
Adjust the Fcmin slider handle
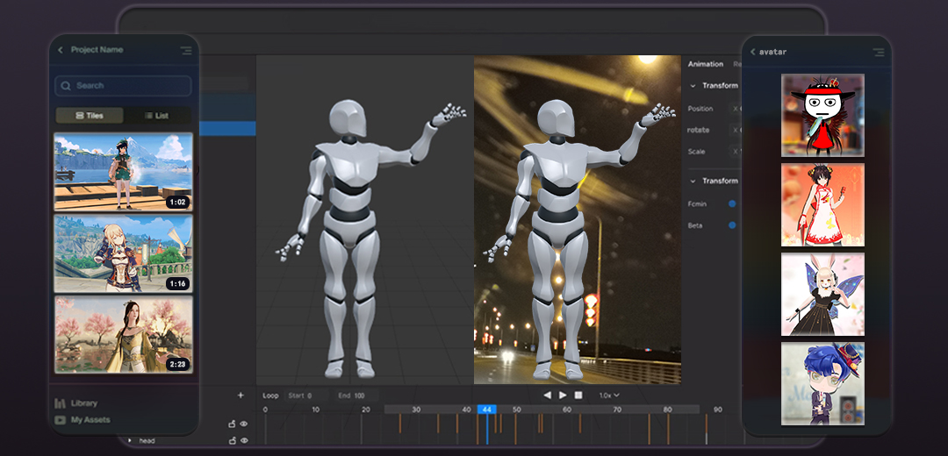[x=732, y=203]
